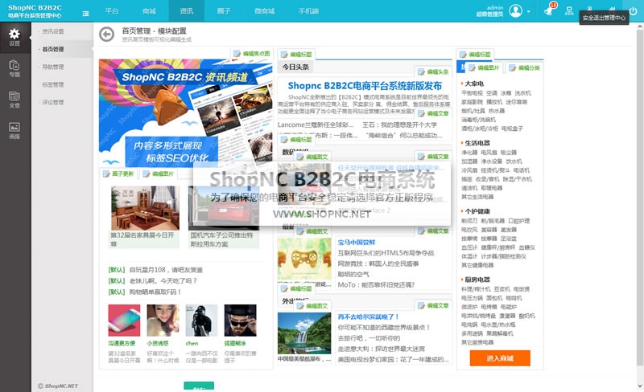This screenshot has height=392, width=644.
Task: Click the 厨房电器 category heading
Action: (477, 280)
